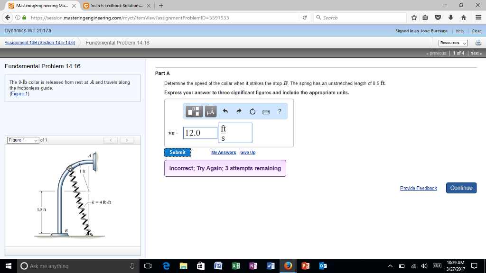Redo entry using redo arrow icon

click(x=239, y=111)
